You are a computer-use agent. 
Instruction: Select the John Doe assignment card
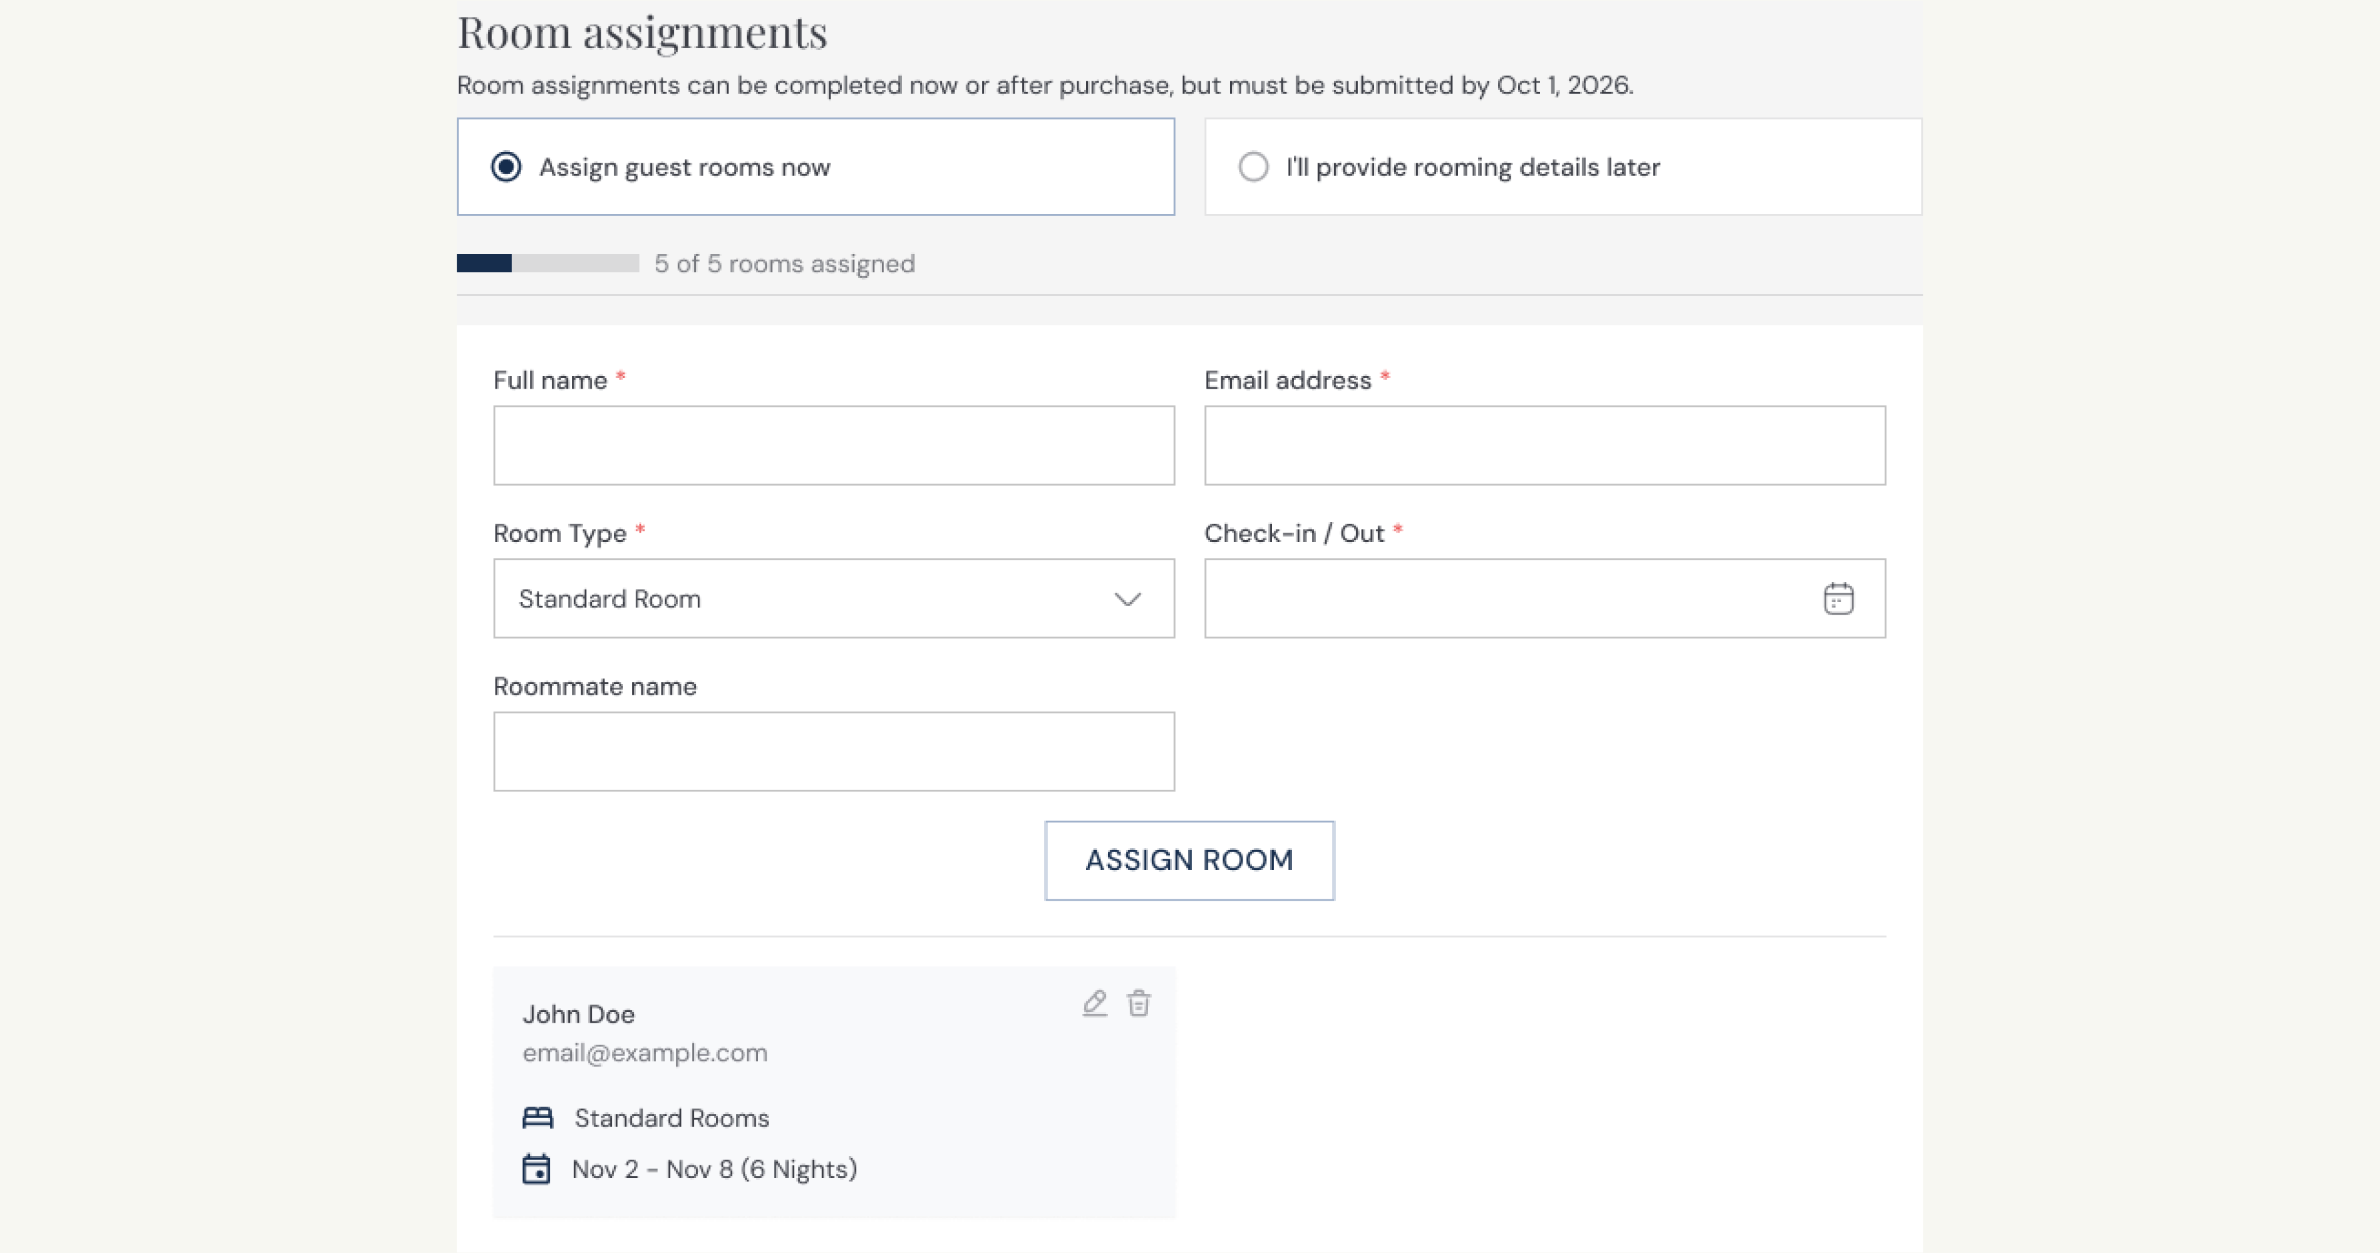[x=834, y=1092]
